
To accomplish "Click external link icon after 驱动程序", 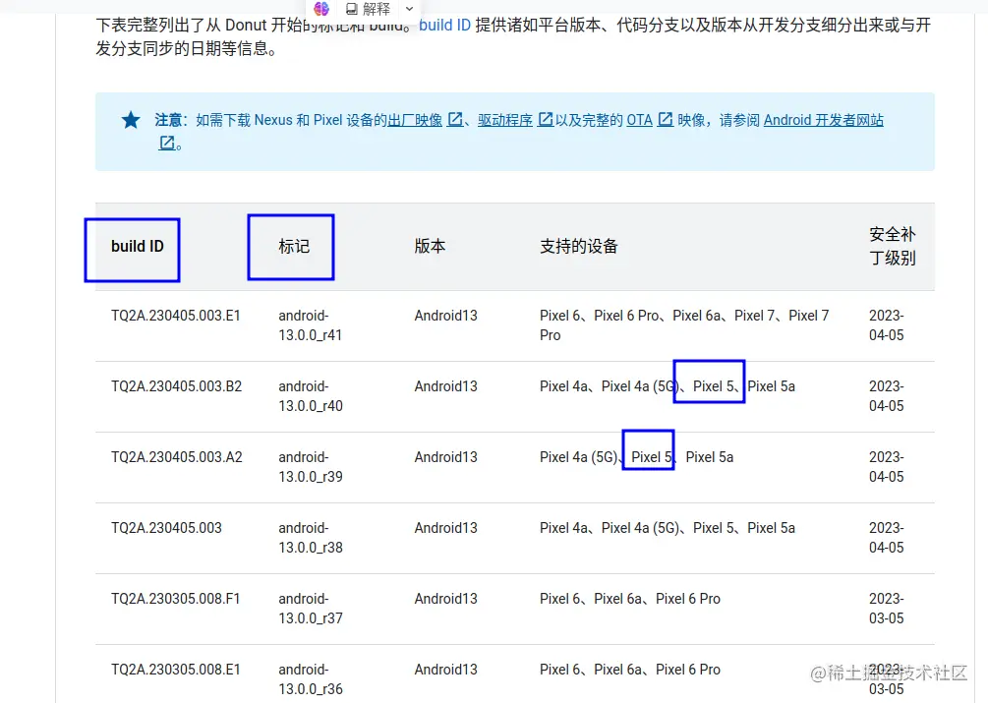I will pyautogui.click(x=545, y=119).
